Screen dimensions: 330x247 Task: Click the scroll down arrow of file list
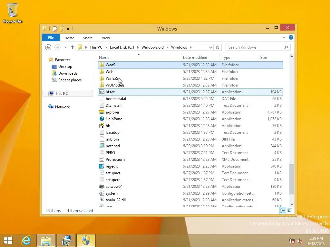coord(292,204)
